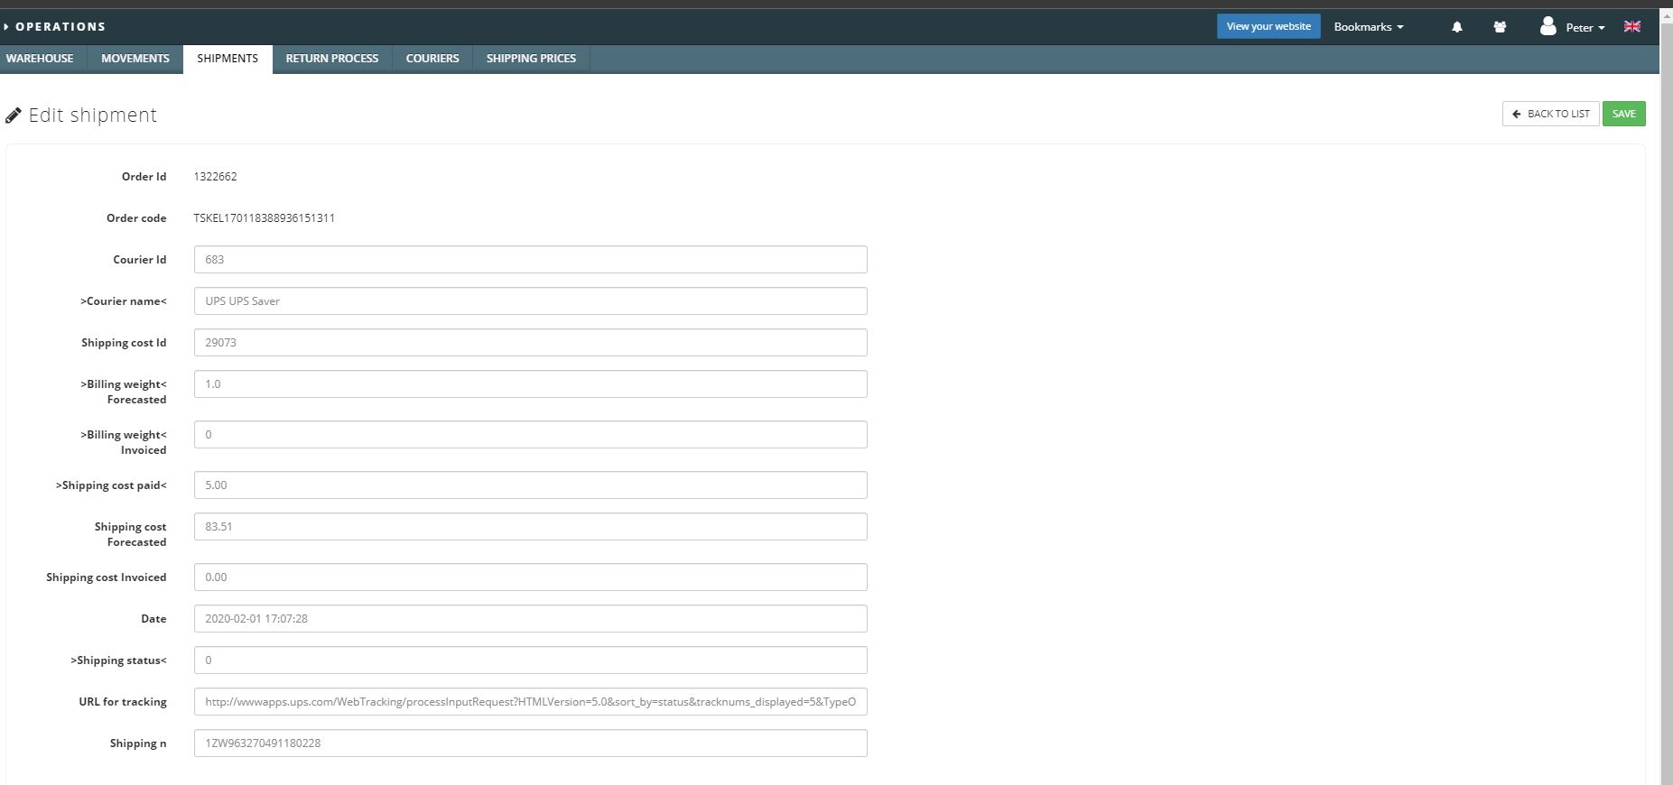Select the Shipments tab
Image resolution: width=1673 pixels, height=785 pixels.
[228, 59]
